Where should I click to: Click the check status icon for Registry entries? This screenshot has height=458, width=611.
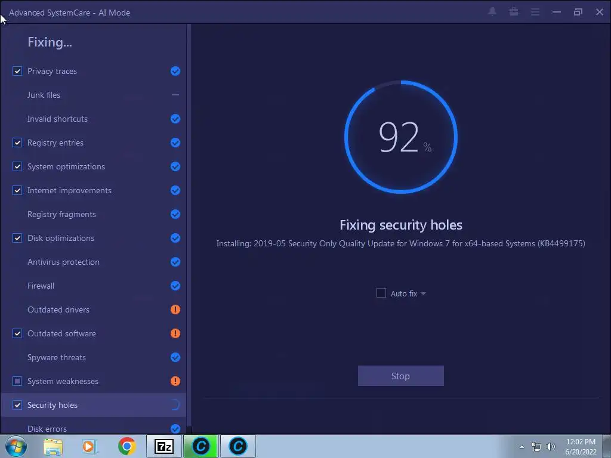[175, 143]
